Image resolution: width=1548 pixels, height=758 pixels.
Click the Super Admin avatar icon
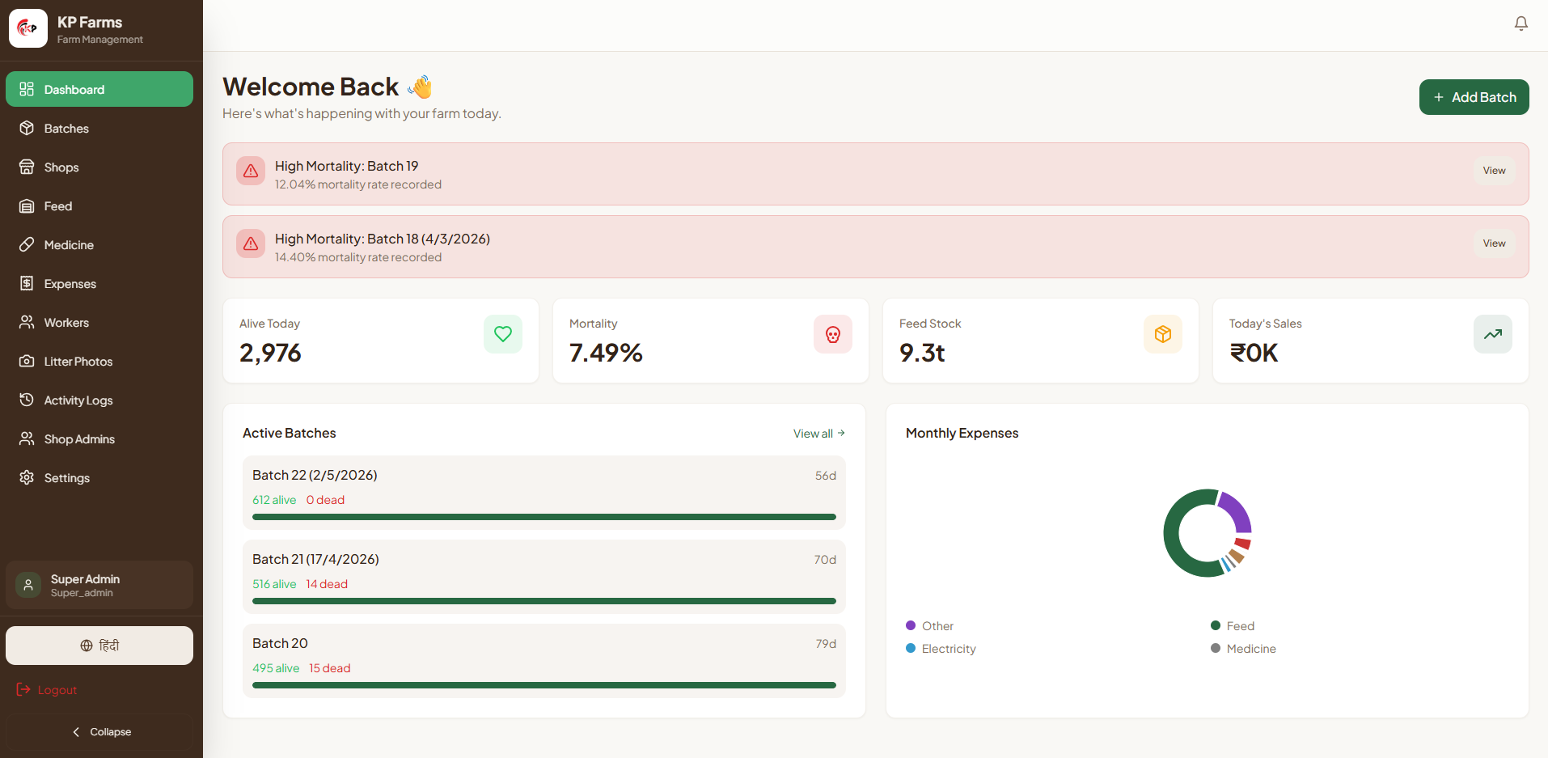point(28,585)
